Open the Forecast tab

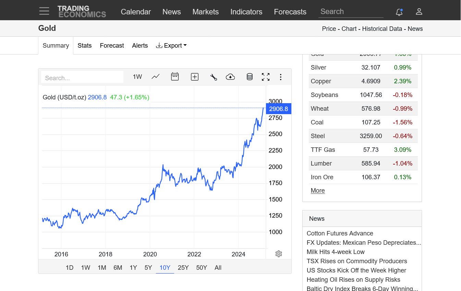112,46
